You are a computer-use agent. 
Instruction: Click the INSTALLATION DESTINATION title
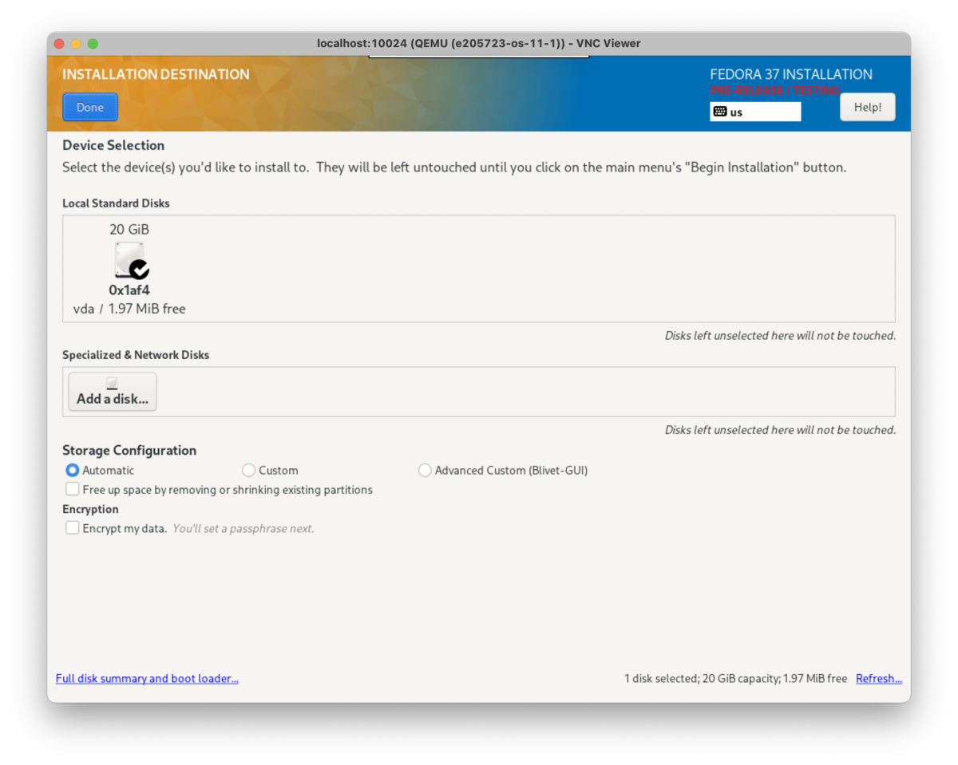tap(156, 74)
